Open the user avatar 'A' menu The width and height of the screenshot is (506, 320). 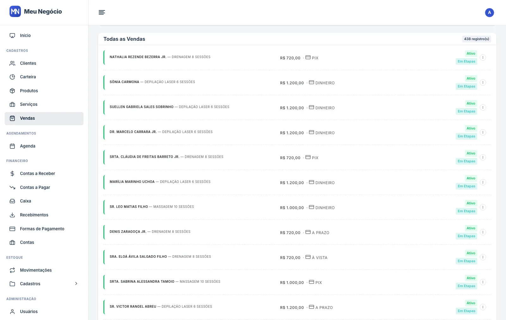(x=489, y=13)
